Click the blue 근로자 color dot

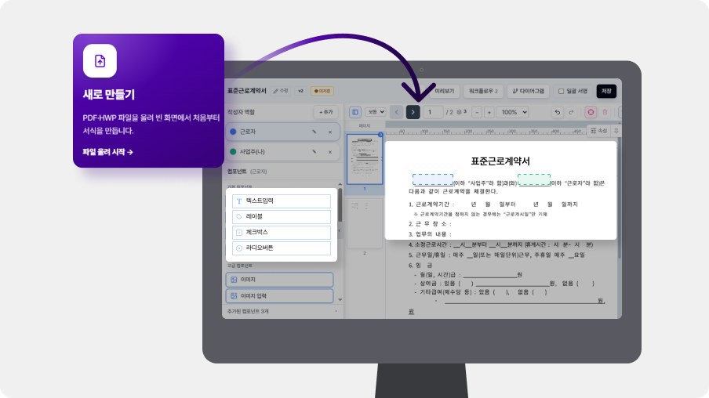coord(233,132)
